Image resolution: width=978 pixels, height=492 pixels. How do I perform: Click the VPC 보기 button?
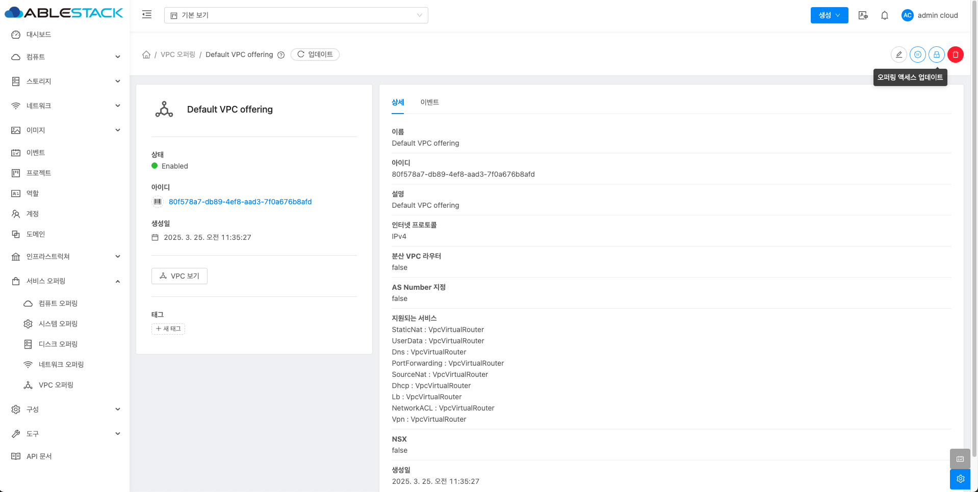click(179, 276)
